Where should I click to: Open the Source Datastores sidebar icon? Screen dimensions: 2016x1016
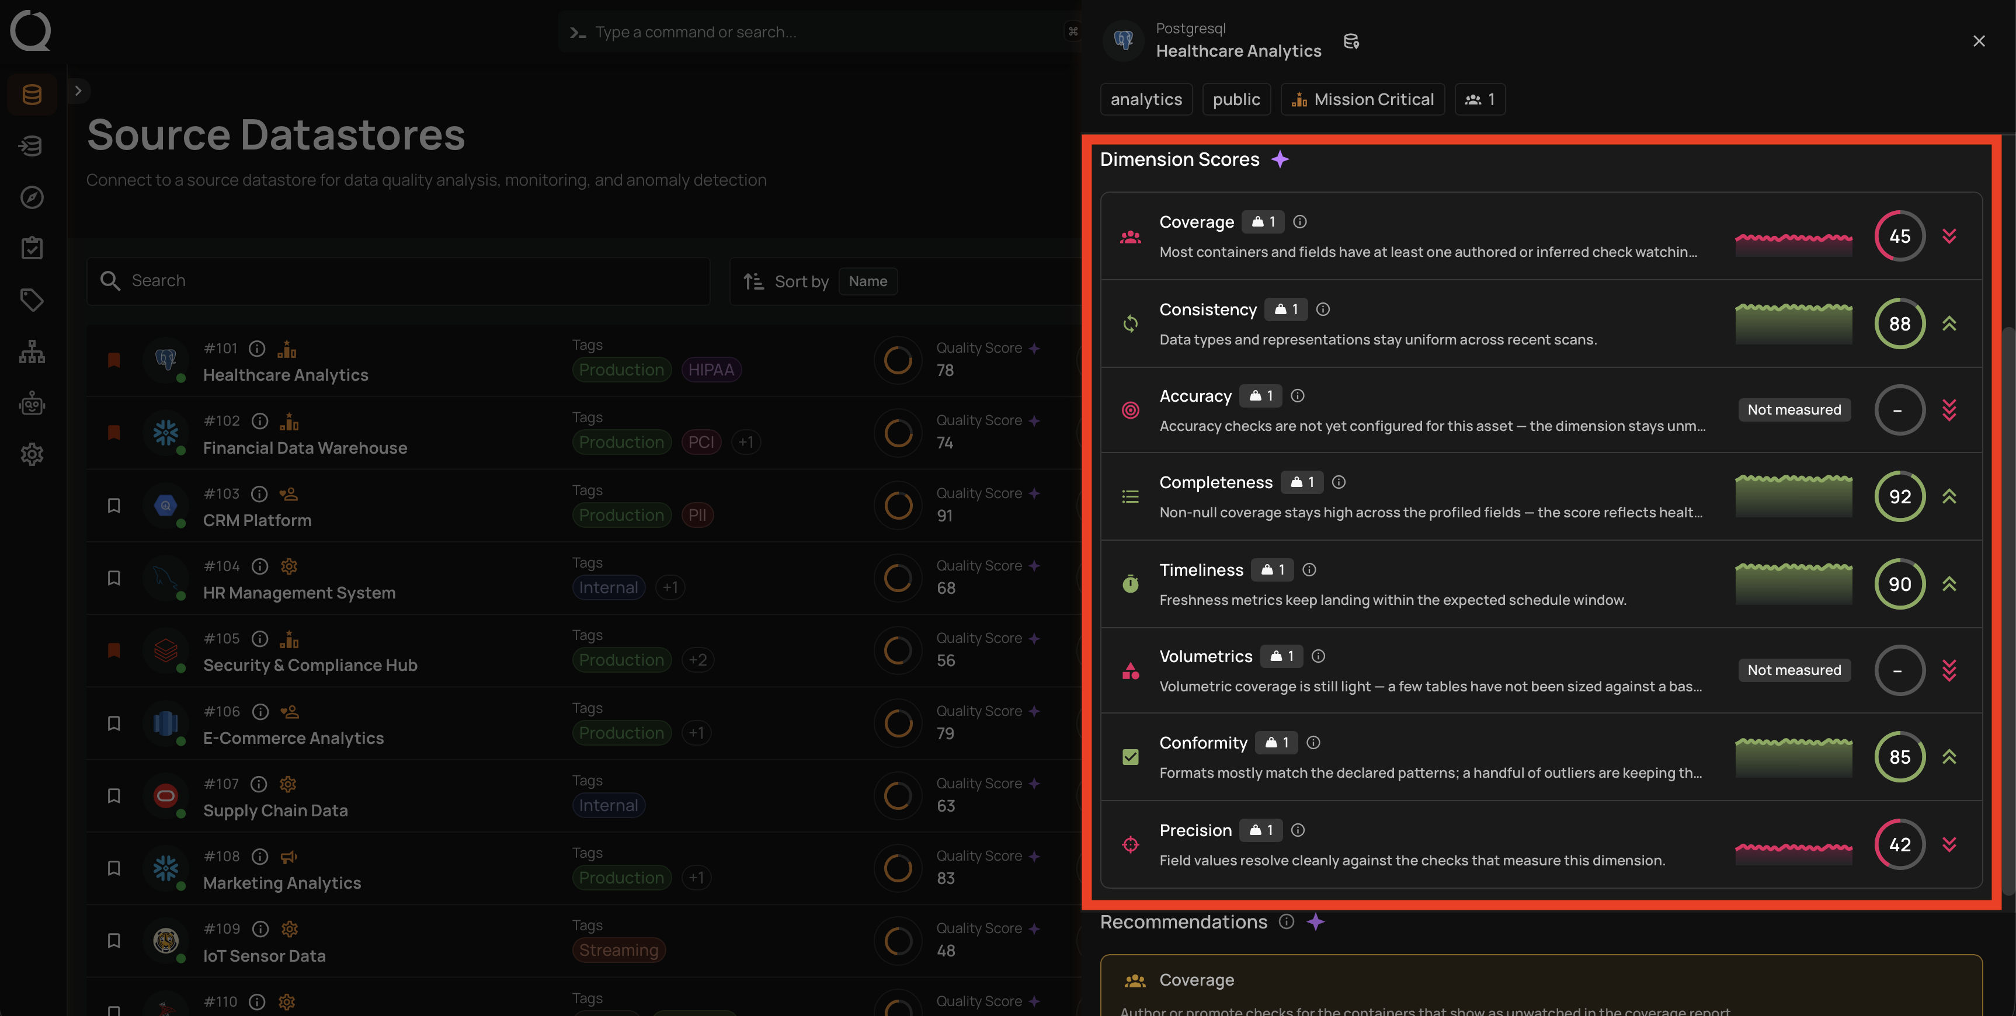32,95
